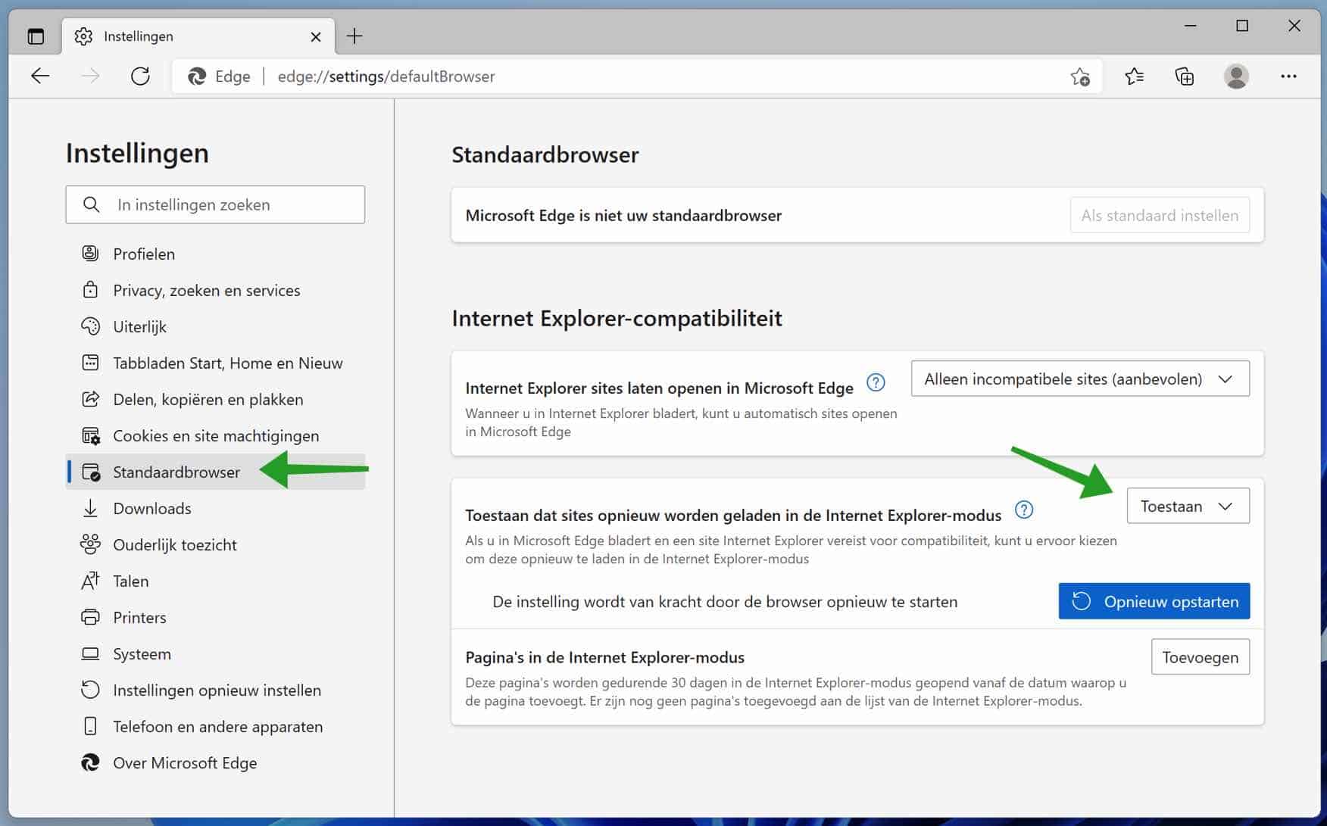Click the Opnieuw opstarten button
1327x826 pixels.
pyautogui.click(x=1154, y=601)
